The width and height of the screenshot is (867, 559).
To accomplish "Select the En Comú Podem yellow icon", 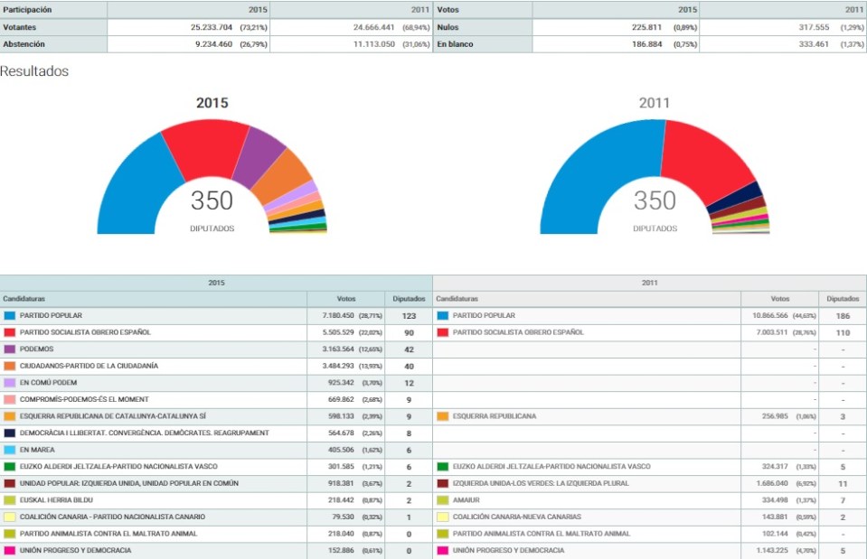I will (10, 382).
